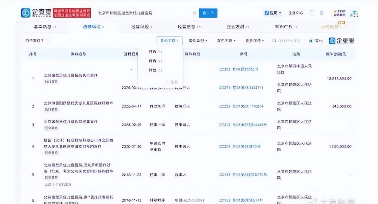Open 企业中心 in the header
The width and height of the screenshot is (378, 204).
(296, 13)
